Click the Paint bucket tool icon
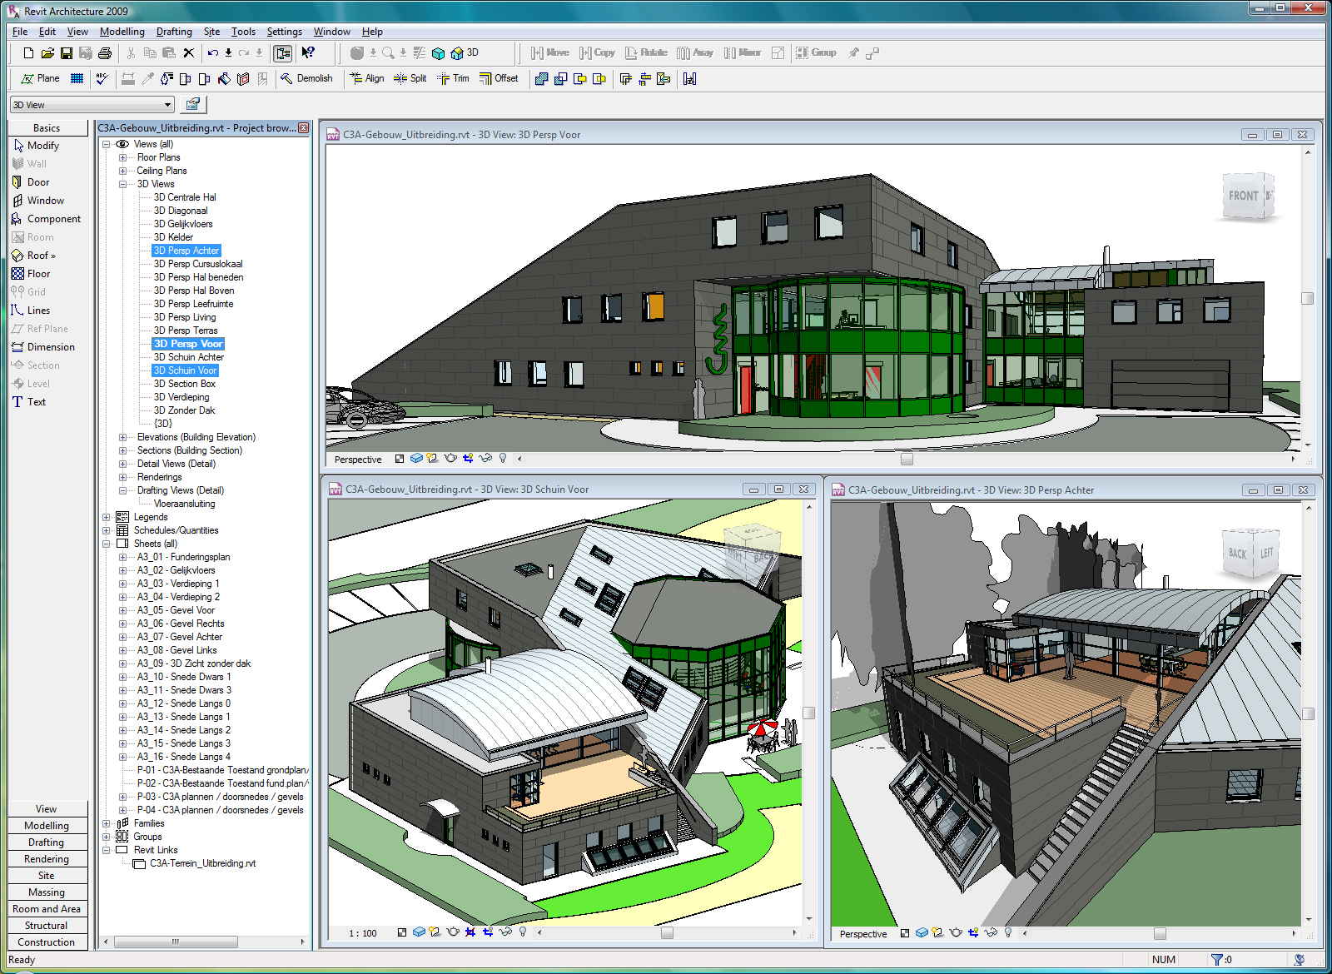1332x974 pixels. [224, 78]
